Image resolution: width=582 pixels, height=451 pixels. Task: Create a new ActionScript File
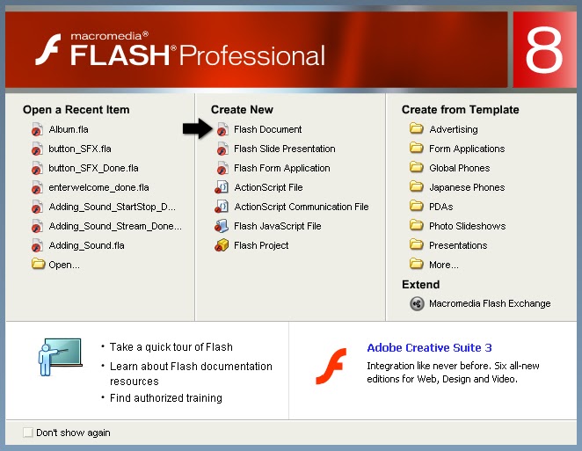pyautogui.click(x=268, y=187)
